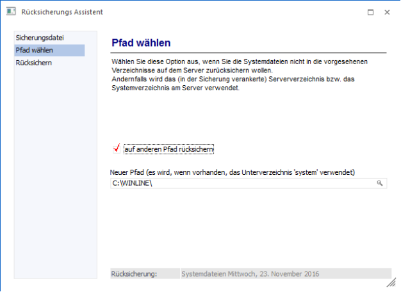Screen dimensions: 401x292
Task: Click the window title text 'Rücksicherungs Assistent'
Action: click(x=61, y=12)
